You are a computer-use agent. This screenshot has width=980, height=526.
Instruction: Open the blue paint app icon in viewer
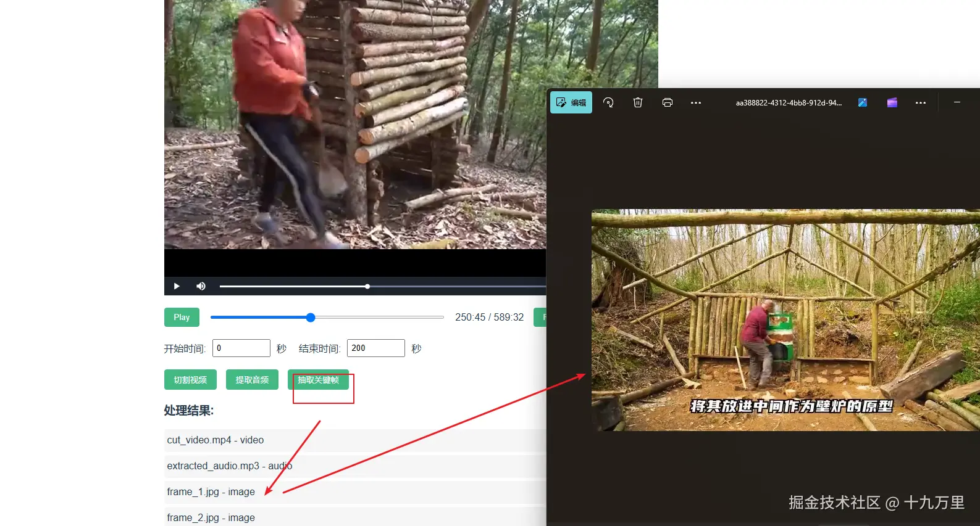(x=863, y=102)
